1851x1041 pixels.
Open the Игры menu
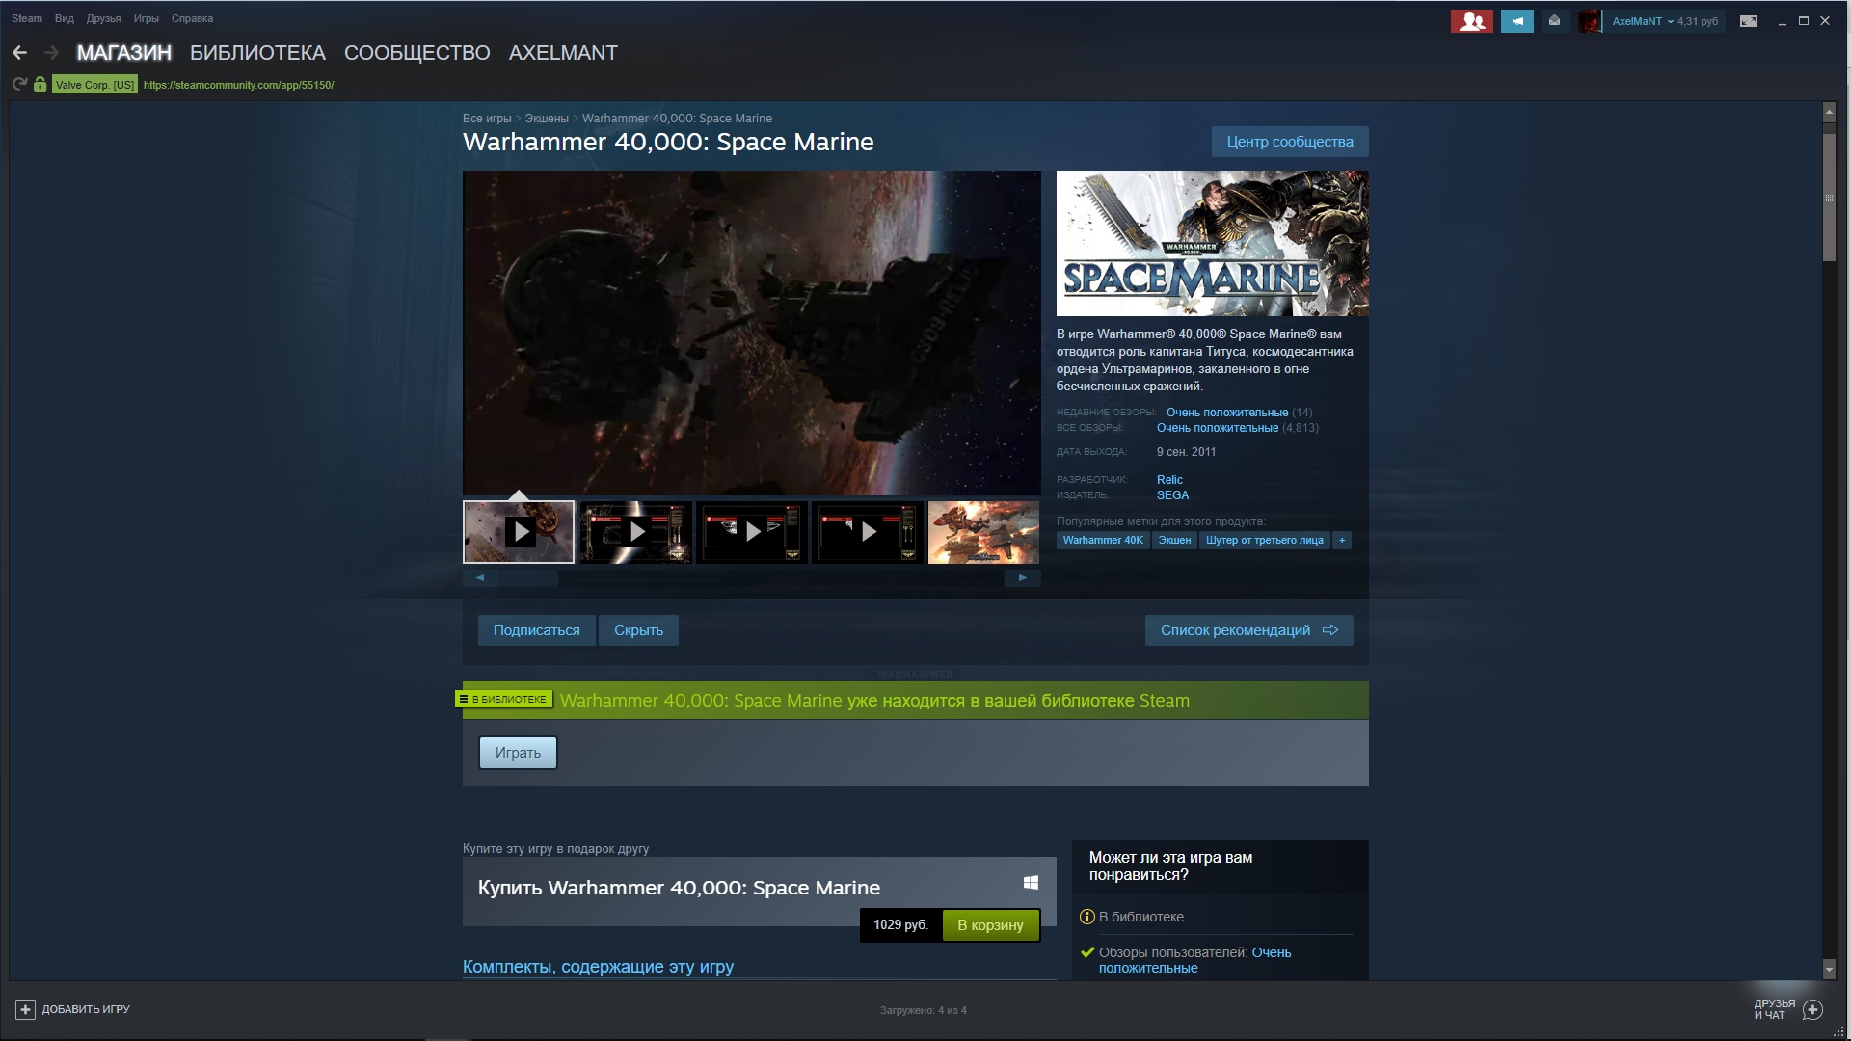pyautogui.click(x=146, y=18)
